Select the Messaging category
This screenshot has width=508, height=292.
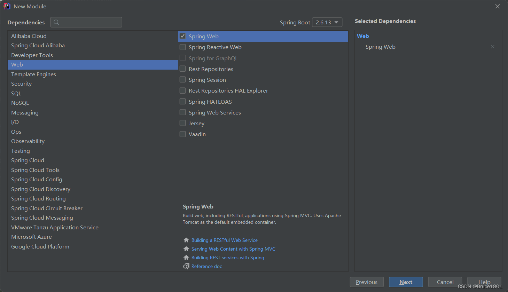93,112
